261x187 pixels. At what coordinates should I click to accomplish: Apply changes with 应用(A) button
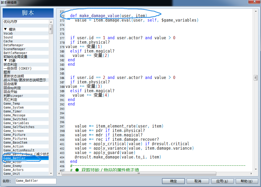(222, 181)
